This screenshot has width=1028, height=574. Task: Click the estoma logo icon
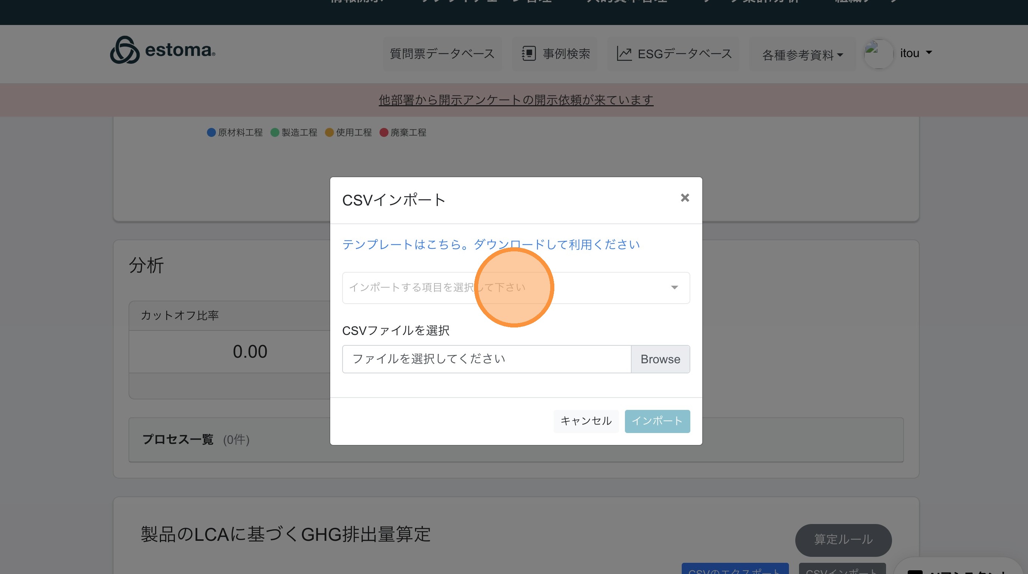(124, 50)
